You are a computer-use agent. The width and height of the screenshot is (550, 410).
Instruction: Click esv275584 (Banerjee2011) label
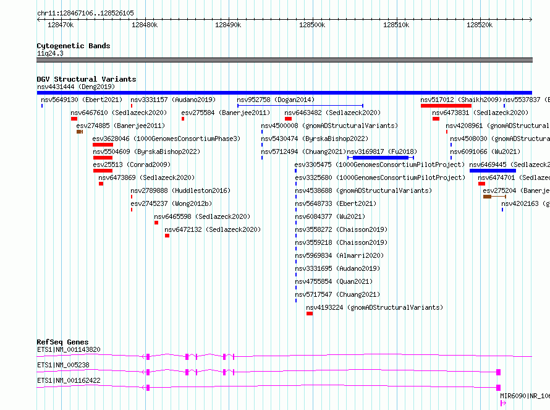[x=226, y=113]
